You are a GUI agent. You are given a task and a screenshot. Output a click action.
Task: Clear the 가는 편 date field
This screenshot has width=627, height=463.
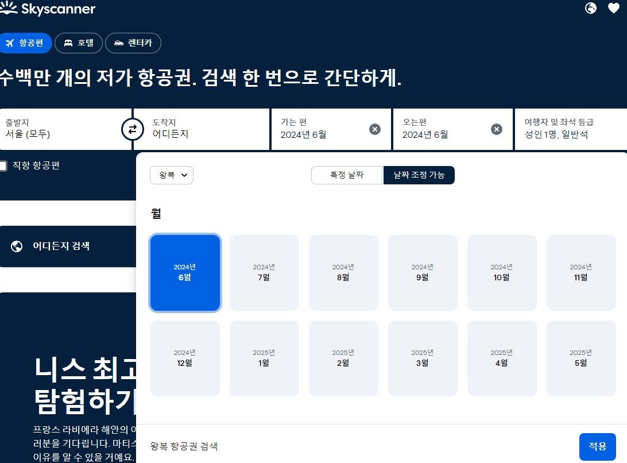click(375, 129)
